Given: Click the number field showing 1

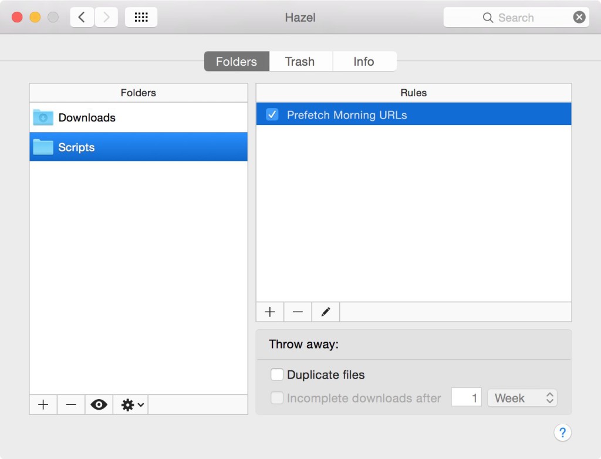Looking at the screenshot, I should (x=467, y=397).
